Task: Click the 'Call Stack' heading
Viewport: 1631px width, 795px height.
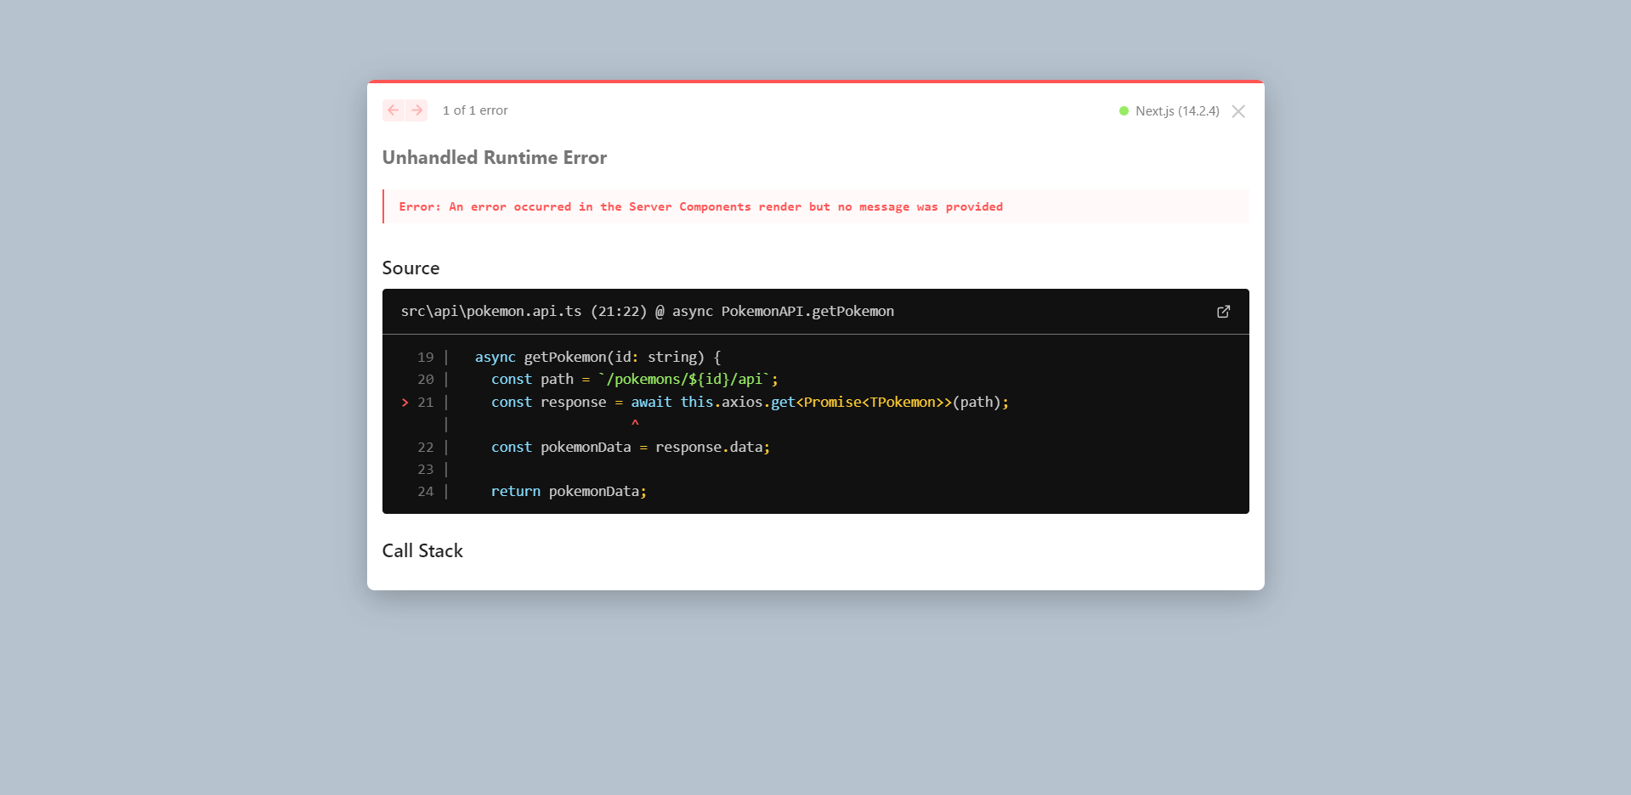Action: tap(422, 550)
